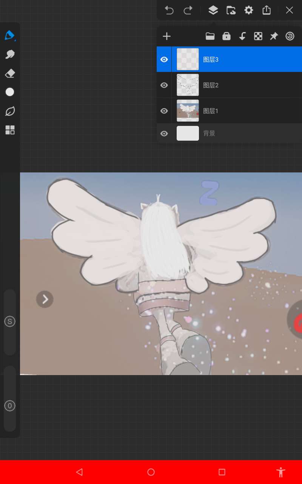Select the layer named 图层2
The height and width of the screenshot is (484, 302).
[211, 85]
